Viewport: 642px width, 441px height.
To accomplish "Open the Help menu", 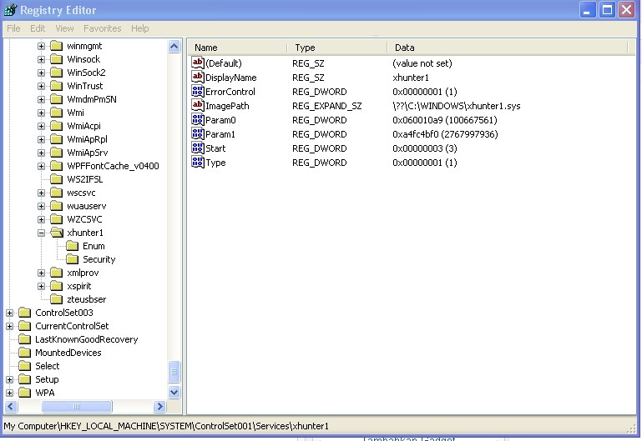I will (x=140, y=28).
